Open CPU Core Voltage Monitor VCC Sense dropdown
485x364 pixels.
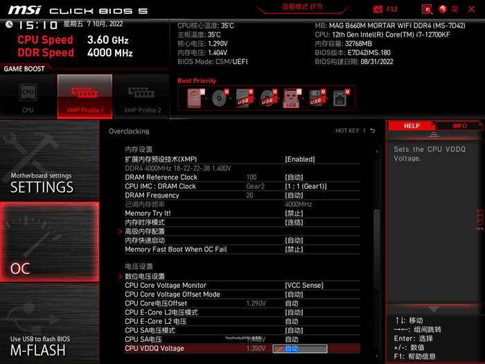coord(304,285)
